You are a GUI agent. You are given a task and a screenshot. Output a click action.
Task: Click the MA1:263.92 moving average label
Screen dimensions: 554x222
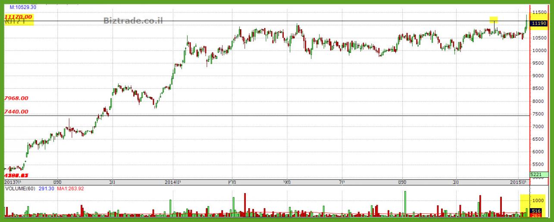pos(72,189)
